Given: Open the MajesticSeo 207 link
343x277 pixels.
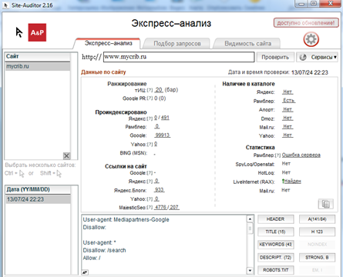Looking at the screenshot, I should [174, 207].
